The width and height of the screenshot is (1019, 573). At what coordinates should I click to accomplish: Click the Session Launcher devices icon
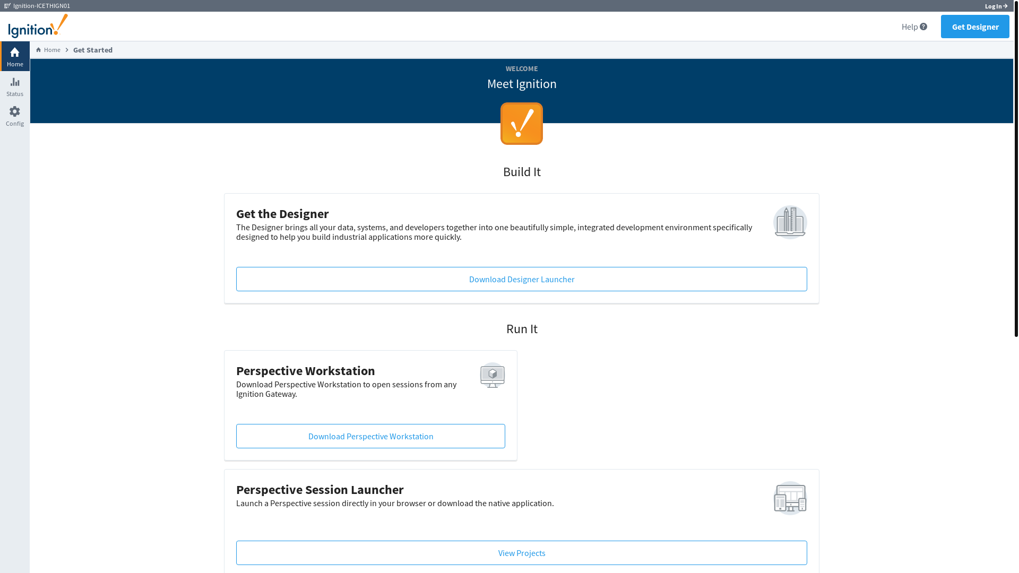pyautogui.click(x=790, y=498)
